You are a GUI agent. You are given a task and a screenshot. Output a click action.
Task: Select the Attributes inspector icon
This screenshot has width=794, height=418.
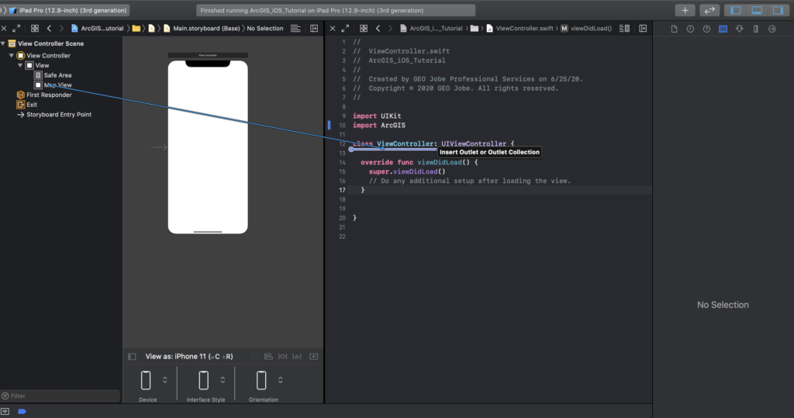739,29
